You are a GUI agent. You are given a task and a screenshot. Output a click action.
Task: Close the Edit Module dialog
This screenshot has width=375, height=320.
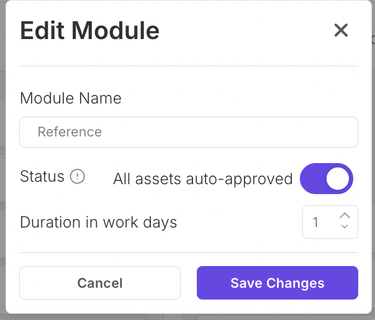(341, 30)
